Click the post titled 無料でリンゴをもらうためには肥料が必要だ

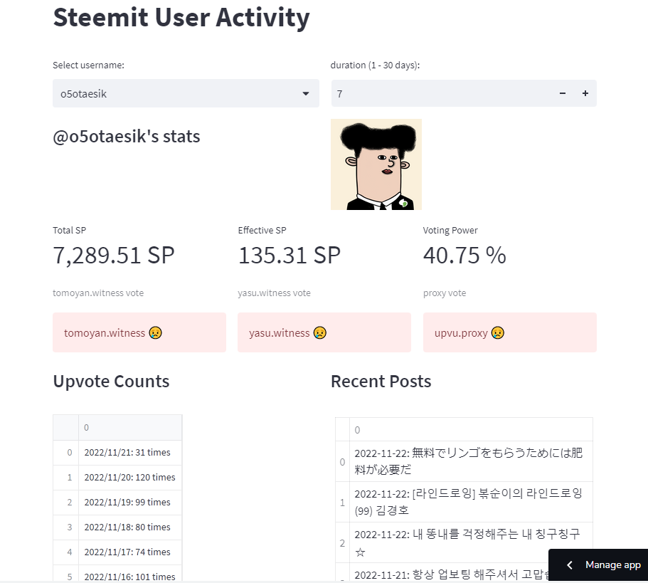(x=471, y=461)
